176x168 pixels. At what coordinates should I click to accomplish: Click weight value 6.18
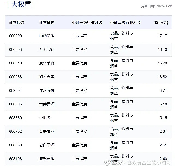[163, 104]
